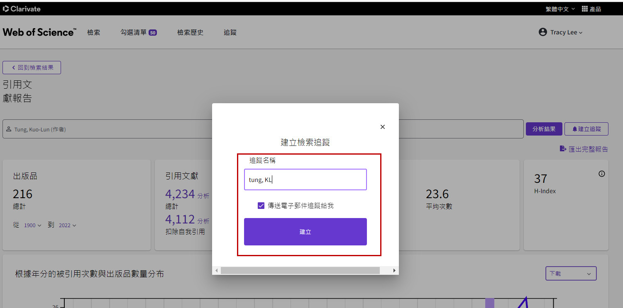Click the 216 publications total value

(22, 194)
